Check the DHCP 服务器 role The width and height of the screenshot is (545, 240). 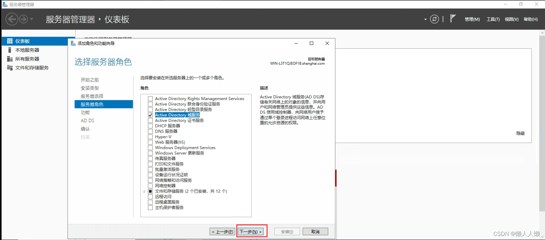(x=150, y=126)
